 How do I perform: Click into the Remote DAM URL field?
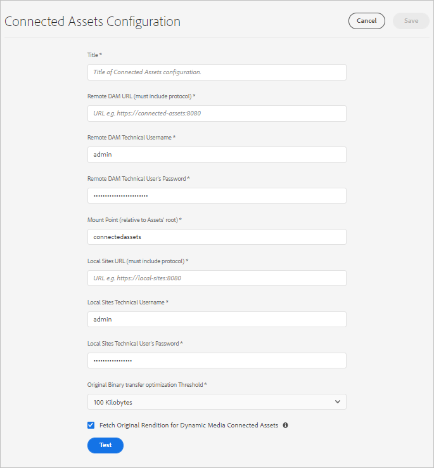click(217, 114)
